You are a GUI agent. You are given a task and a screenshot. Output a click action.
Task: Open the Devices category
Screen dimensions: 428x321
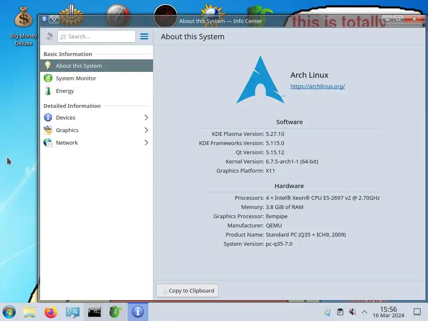[97, 117]
